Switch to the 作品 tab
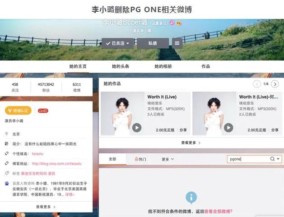Viewport: 284px width, 217px height. pos(205,66)
